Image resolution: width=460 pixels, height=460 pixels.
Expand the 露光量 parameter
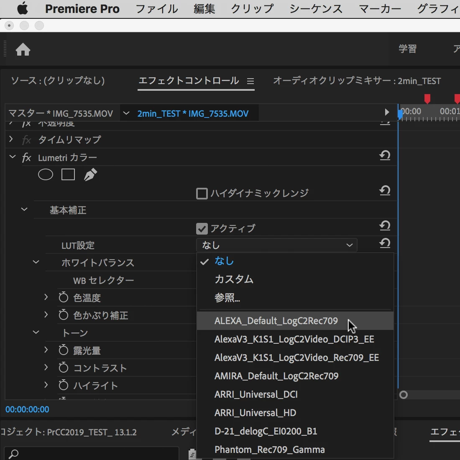point(46,350)
